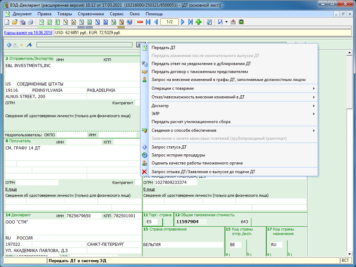Add a page with the green plus icon
This screenshot has height=267, width=356.
point(199,22)
